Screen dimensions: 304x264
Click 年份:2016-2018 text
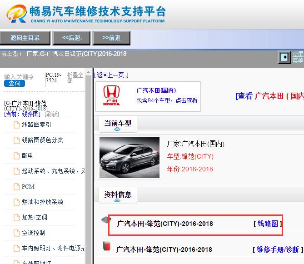[x=190, y=169]
